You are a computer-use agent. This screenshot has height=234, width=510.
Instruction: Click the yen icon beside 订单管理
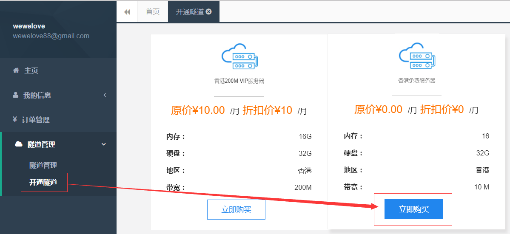click(x=15, y=119)
